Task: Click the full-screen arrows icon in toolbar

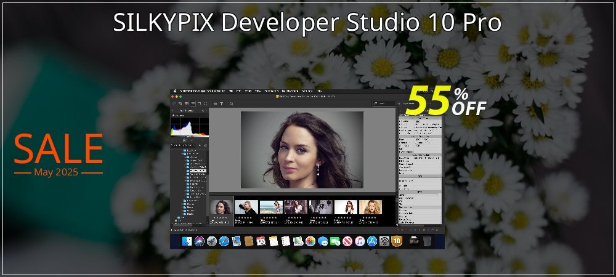Action: (x=206, y=103)
